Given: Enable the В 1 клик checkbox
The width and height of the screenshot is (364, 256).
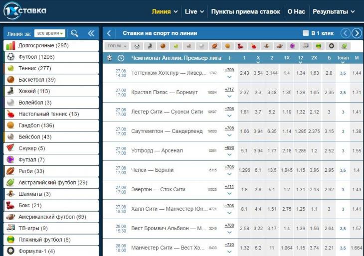Looking at the screenshot, I should [x=306, y=33].
